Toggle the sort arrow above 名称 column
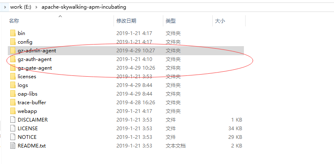 60,16
